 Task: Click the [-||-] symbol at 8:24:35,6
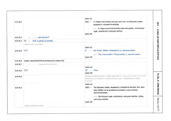coord(26,51)
